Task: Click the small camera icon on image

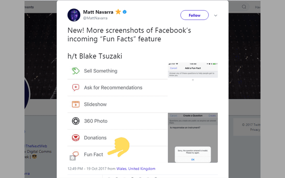Action: click(x=73, y=157)
